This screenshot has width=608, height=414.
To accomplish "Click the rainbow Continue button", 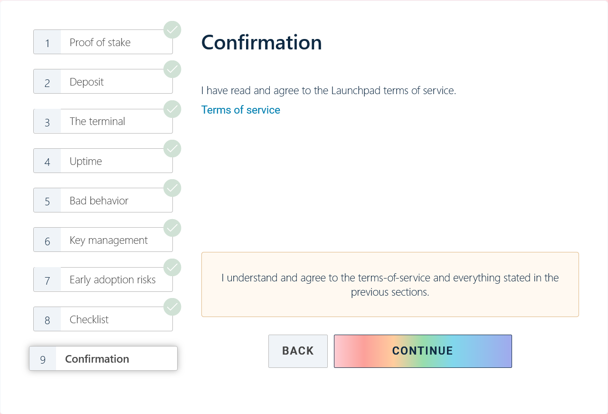I will (423, 351).
